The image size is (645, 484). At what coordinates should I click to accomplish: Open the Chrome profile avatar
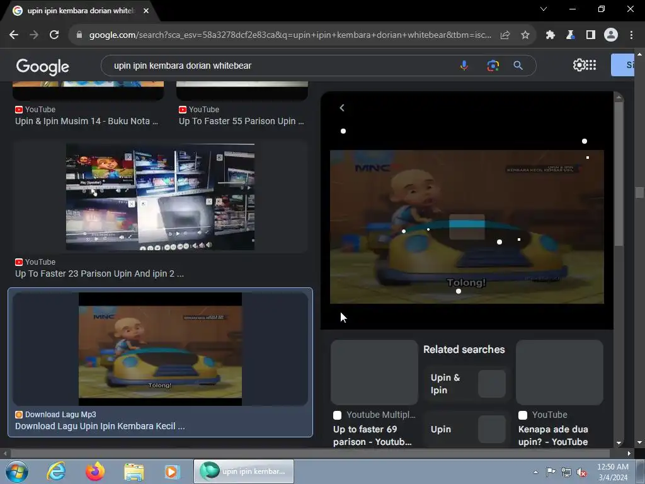pyautogui.click(x=611, y=35)
